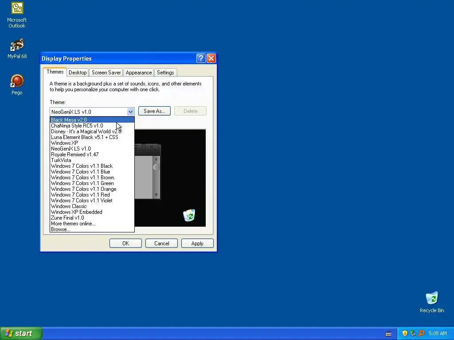This screenshot has height=340, width=454.
Task: Click the help question mark button
Action: point(201,58)
